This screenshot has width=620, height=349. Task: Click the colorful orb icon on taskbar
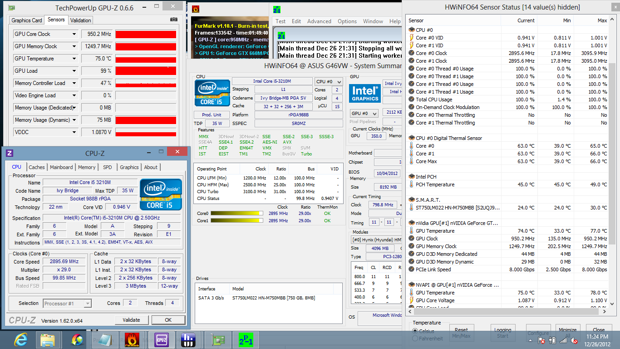(x=77, y=339)
